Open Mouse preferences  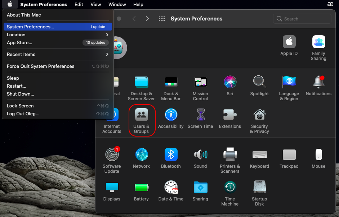coord(318,158)
